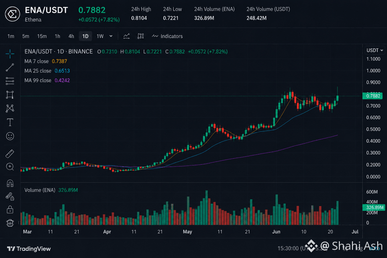Click the 0.7882 last price header
The width and height of the screenshot is (387, 258).
coord(92,10)
